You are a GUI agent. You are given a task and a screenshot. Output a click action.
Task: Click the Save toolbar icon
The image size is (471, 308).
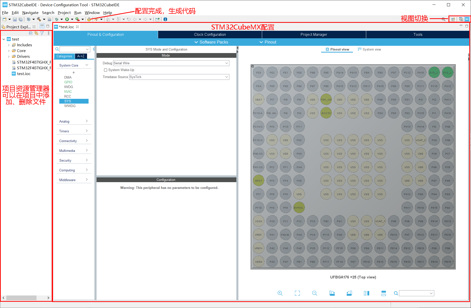[15, 19]
